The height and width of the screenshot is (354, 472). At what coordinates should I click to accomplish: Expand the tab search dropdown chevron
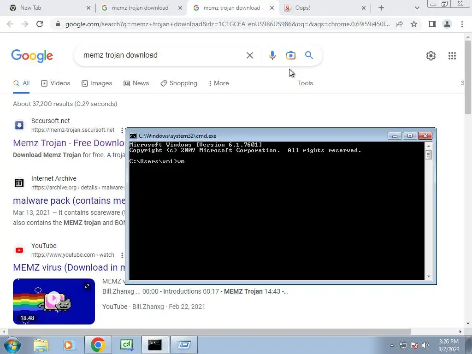point(417,8)
